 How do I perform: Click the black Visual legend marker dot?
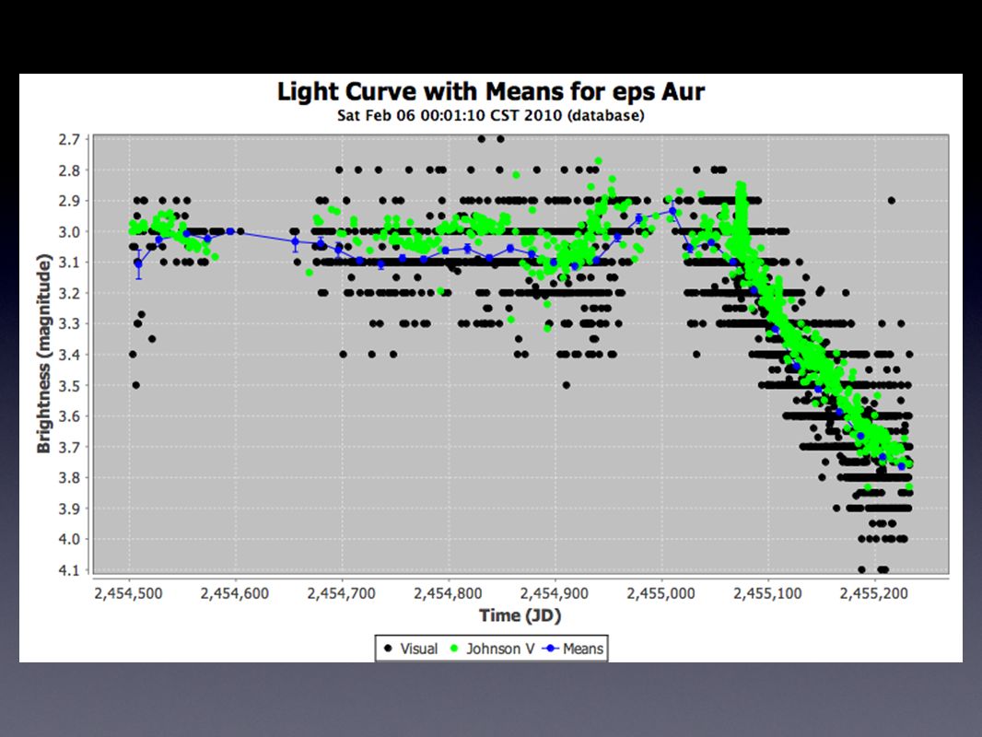coord(389,649)
